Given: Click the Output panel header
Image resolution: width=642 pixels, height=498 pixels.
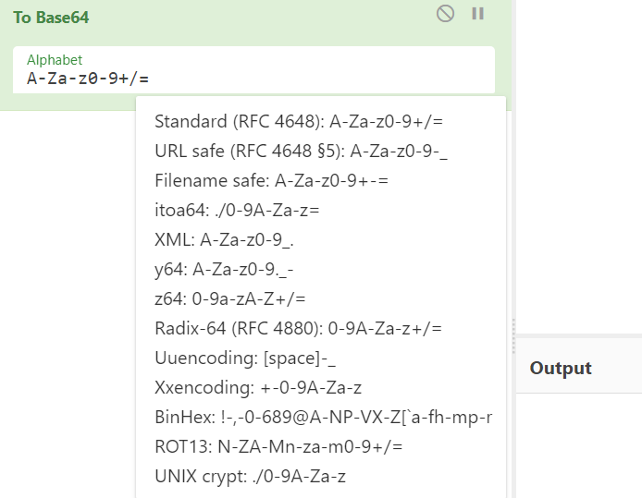Looking at the screenshot, I should tap(561, 368).
